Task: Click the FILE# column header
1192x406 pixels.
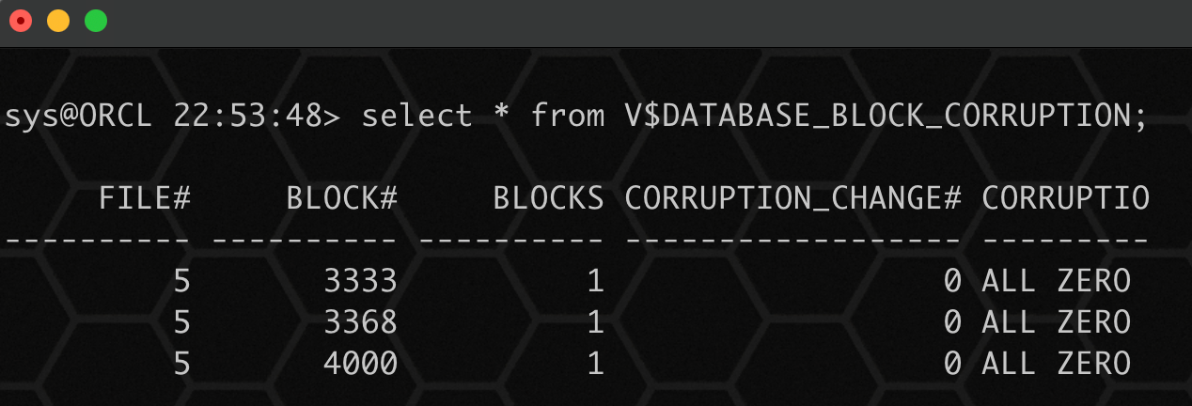Action: click(x=145, y=198)
